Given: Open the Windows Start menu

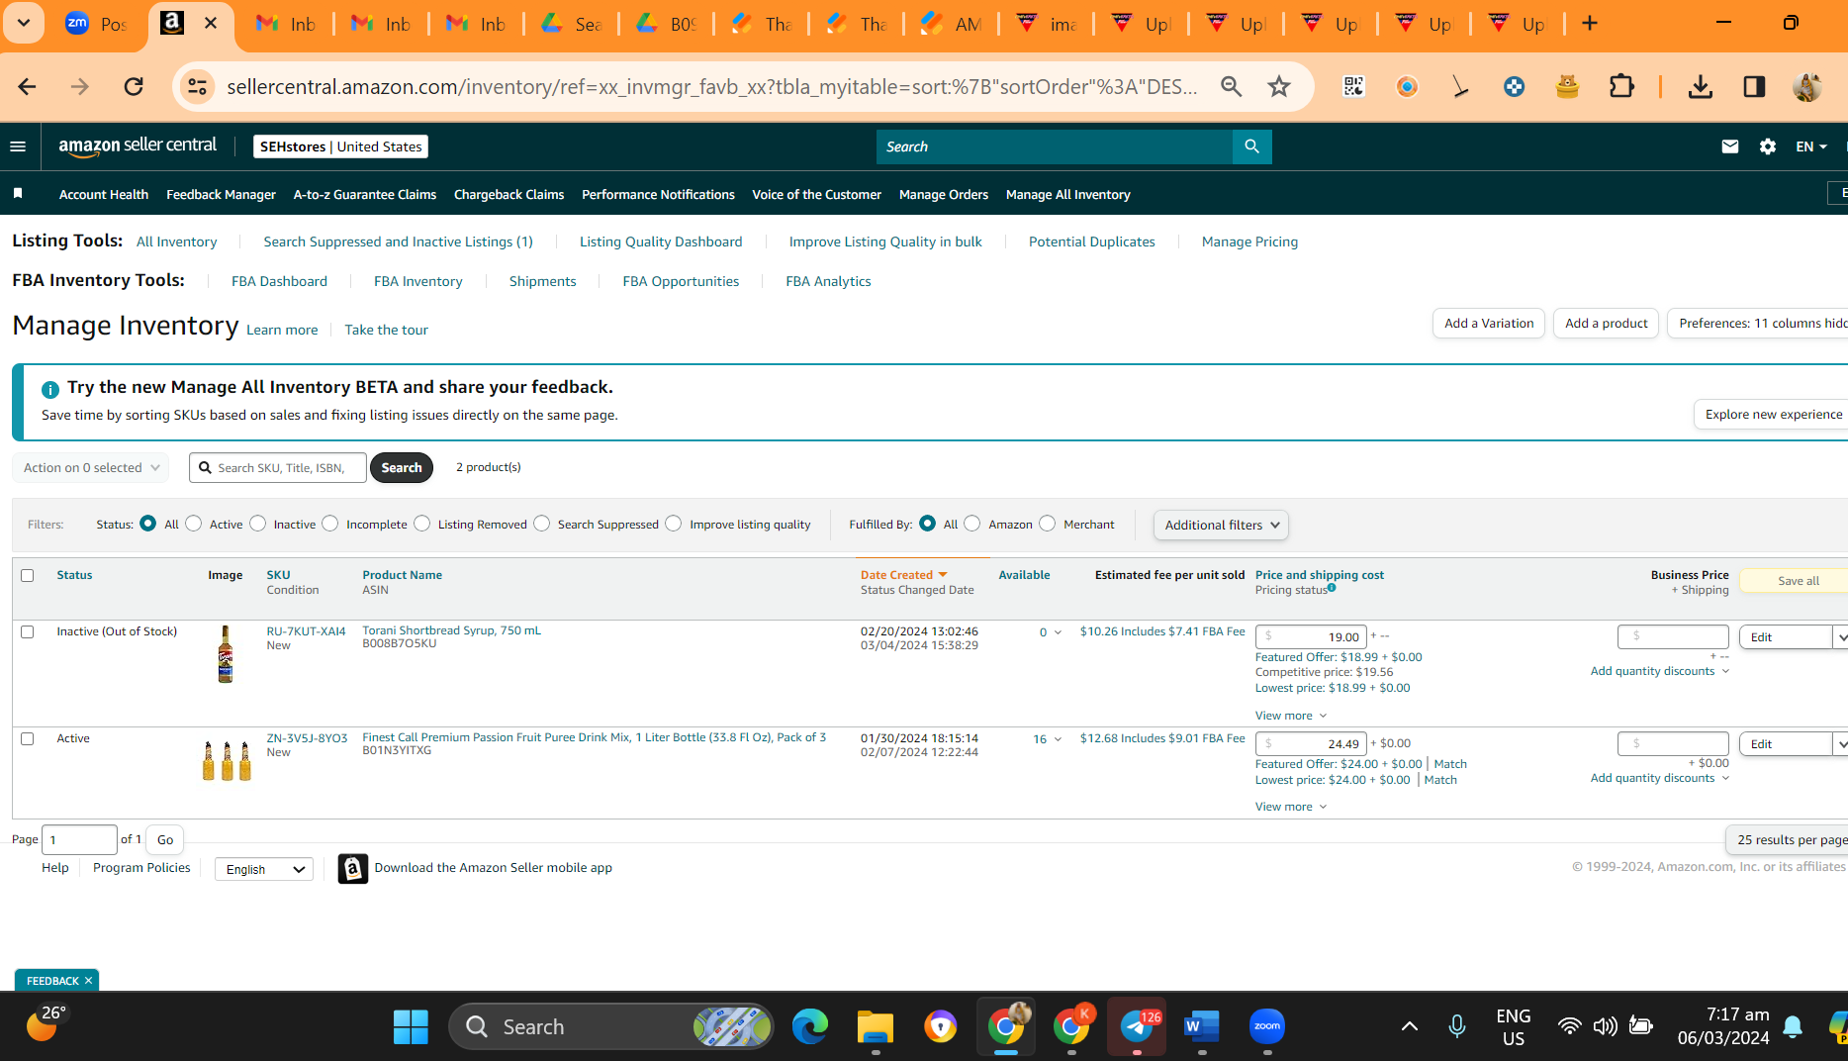Looking at the screenshot, I should tap(411, 1026).
